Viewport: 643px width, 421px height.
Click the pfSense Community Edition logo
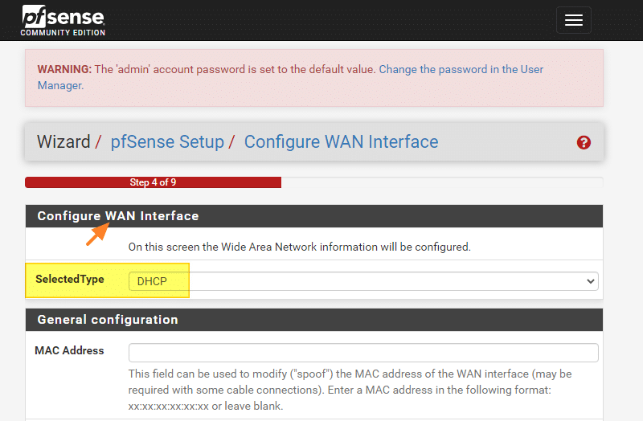[63, 21]
